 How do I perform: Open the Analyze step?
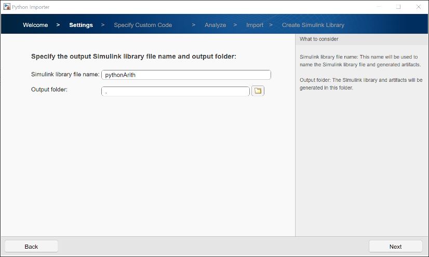click(215, 25)
